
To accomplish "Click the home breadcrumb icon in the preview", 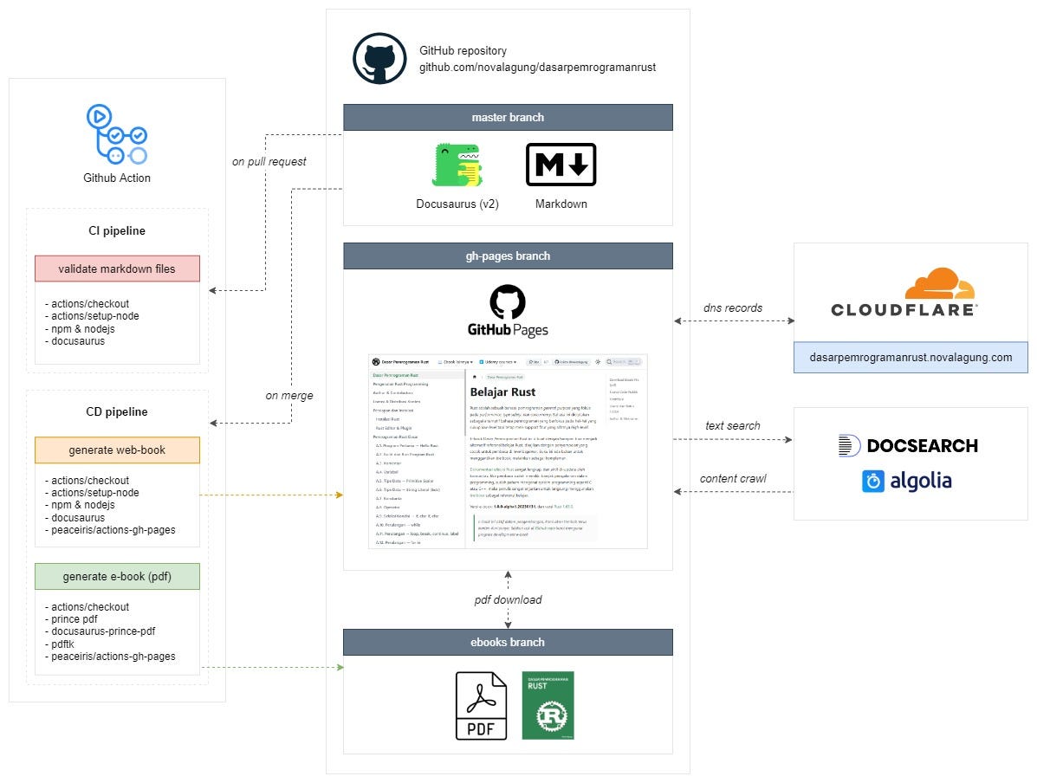I will (474, 378).
